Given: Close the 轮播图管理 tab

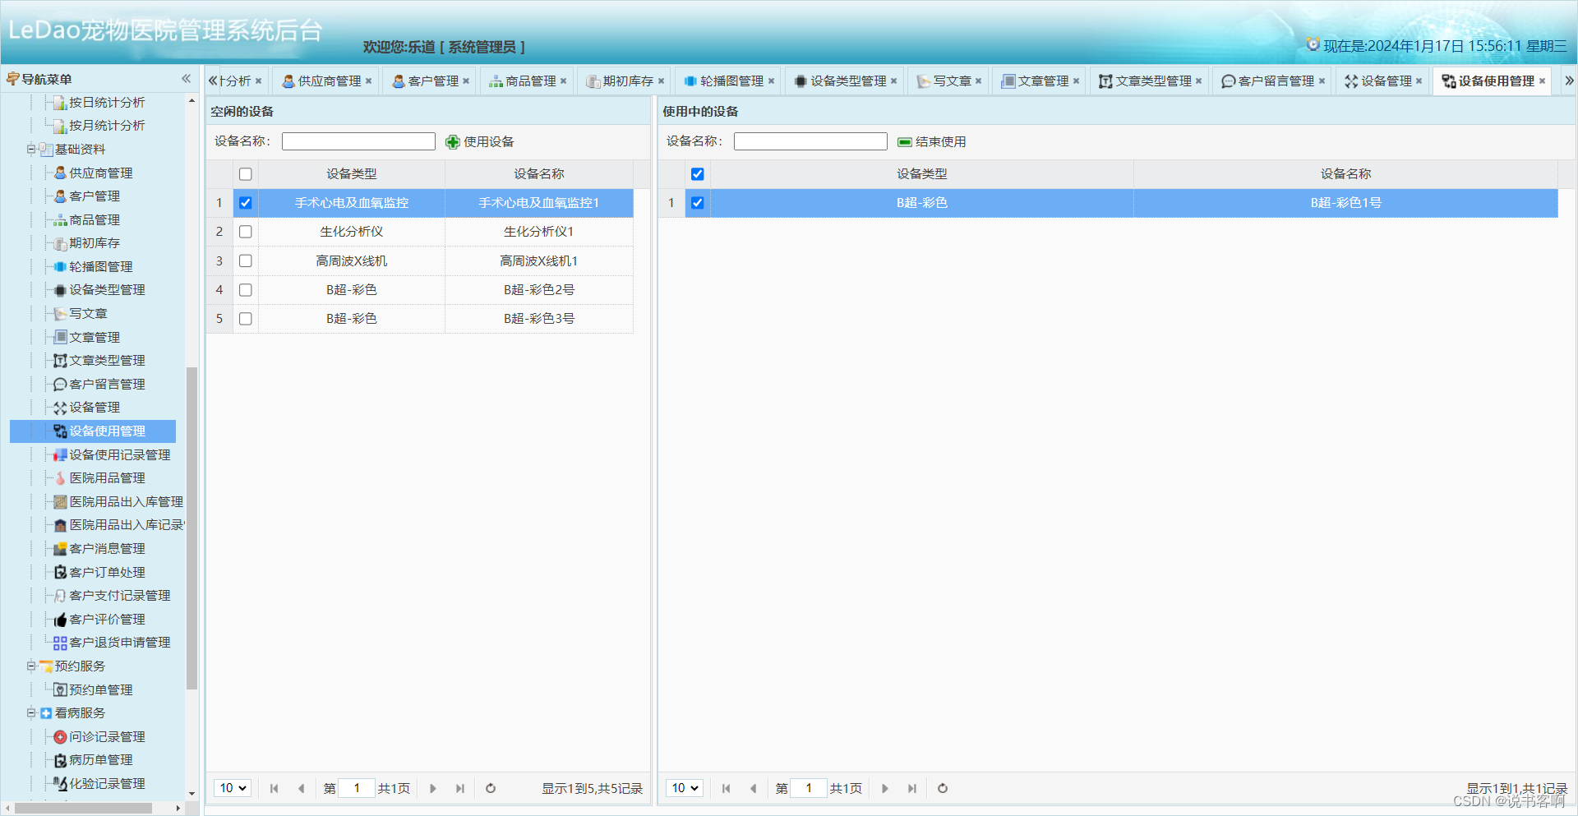Looking at the screenshot, I should point(771,81).
